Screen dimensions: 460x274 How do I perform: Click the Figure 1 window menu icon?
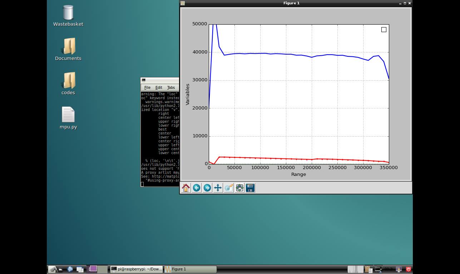pyautogui.click(x=183, y=3)
